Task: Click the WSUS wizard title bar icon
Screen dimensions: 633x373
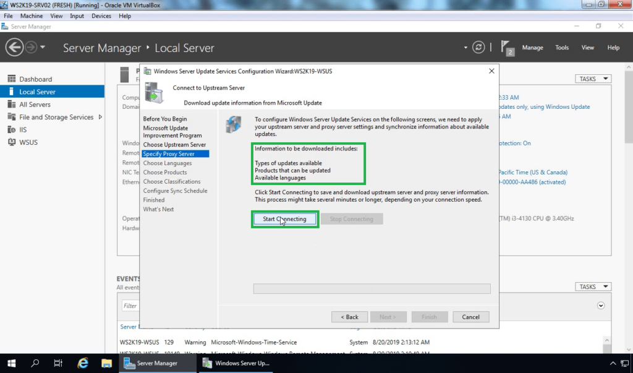Action: click(147, 71)
